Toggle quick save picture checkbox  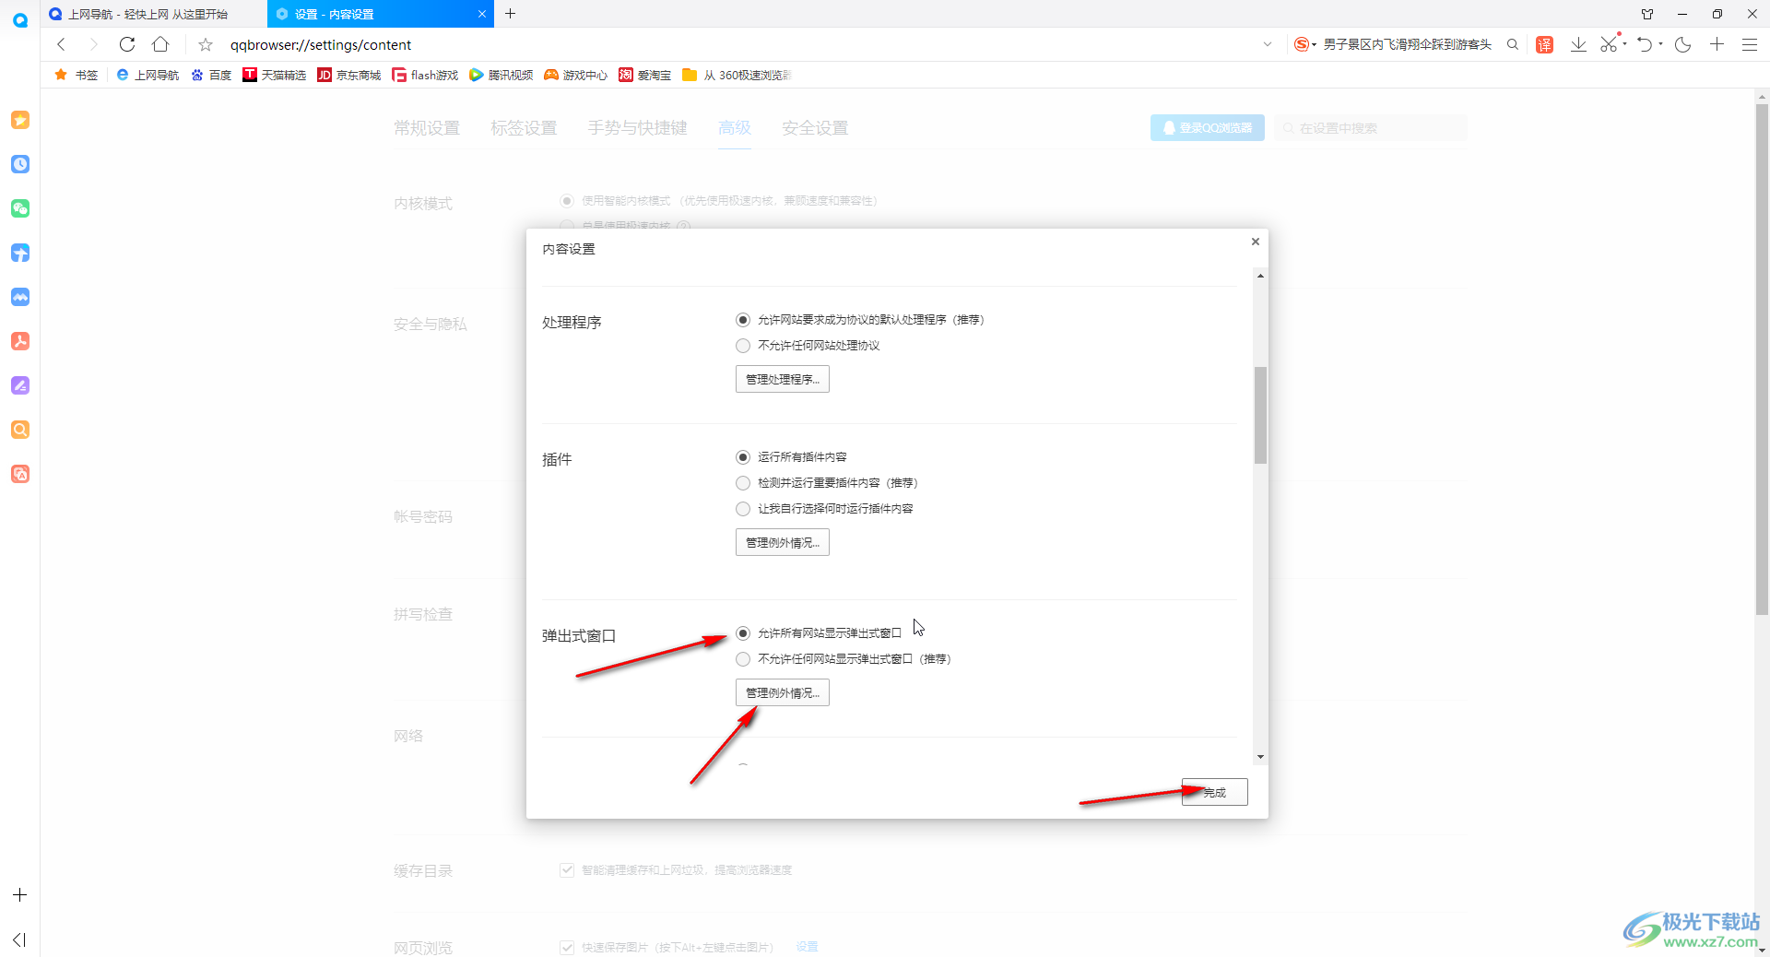tap(567, 947)
